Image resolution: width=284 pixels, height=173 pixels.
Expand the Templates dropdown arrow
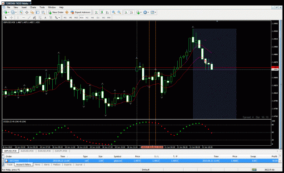(155, 12)
